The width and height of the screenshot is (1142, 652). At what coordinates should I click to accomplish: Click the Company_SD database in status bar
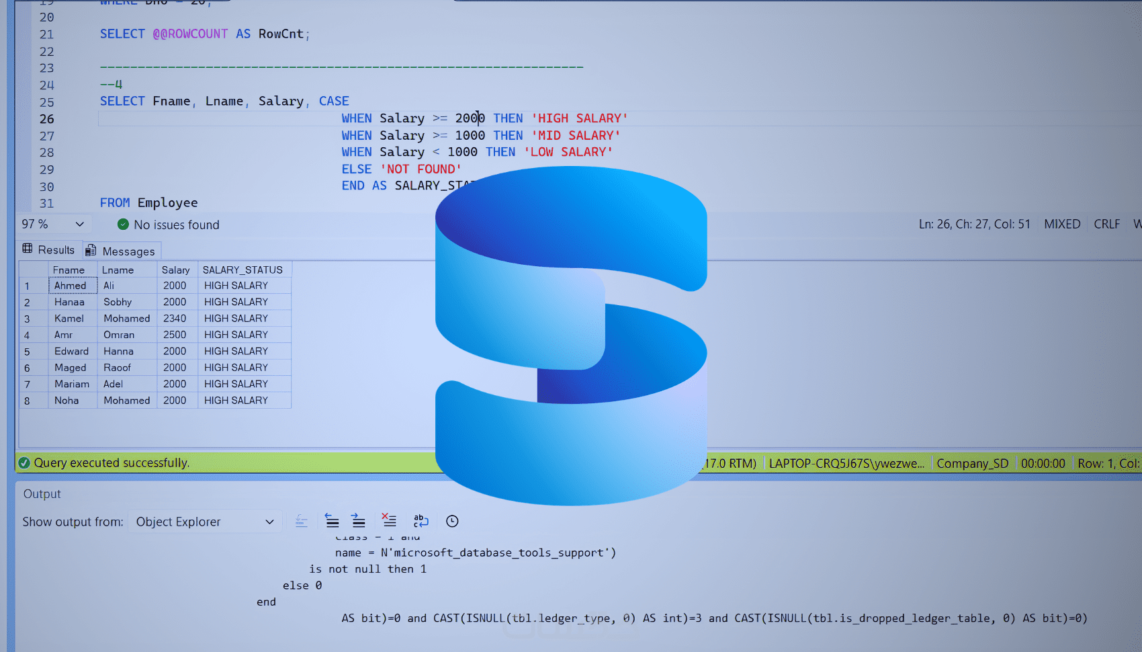point(973,463)
